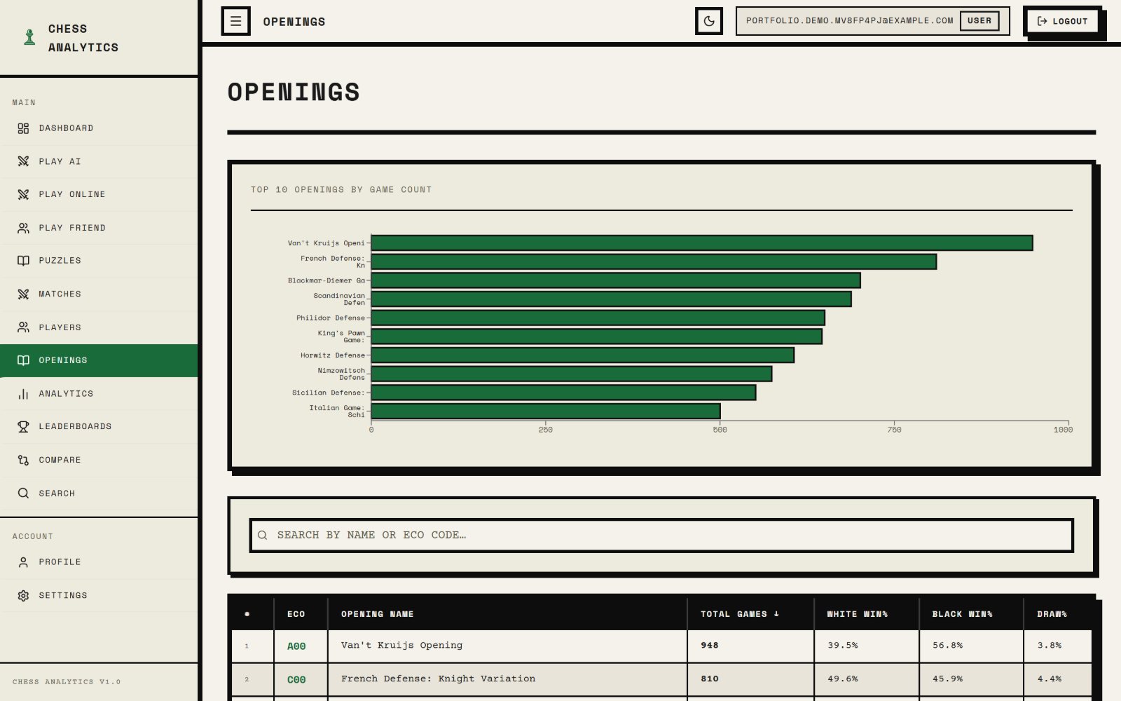Click the Openings book icon in sidebar
The image size is (1121, 701).
(23, 360)
